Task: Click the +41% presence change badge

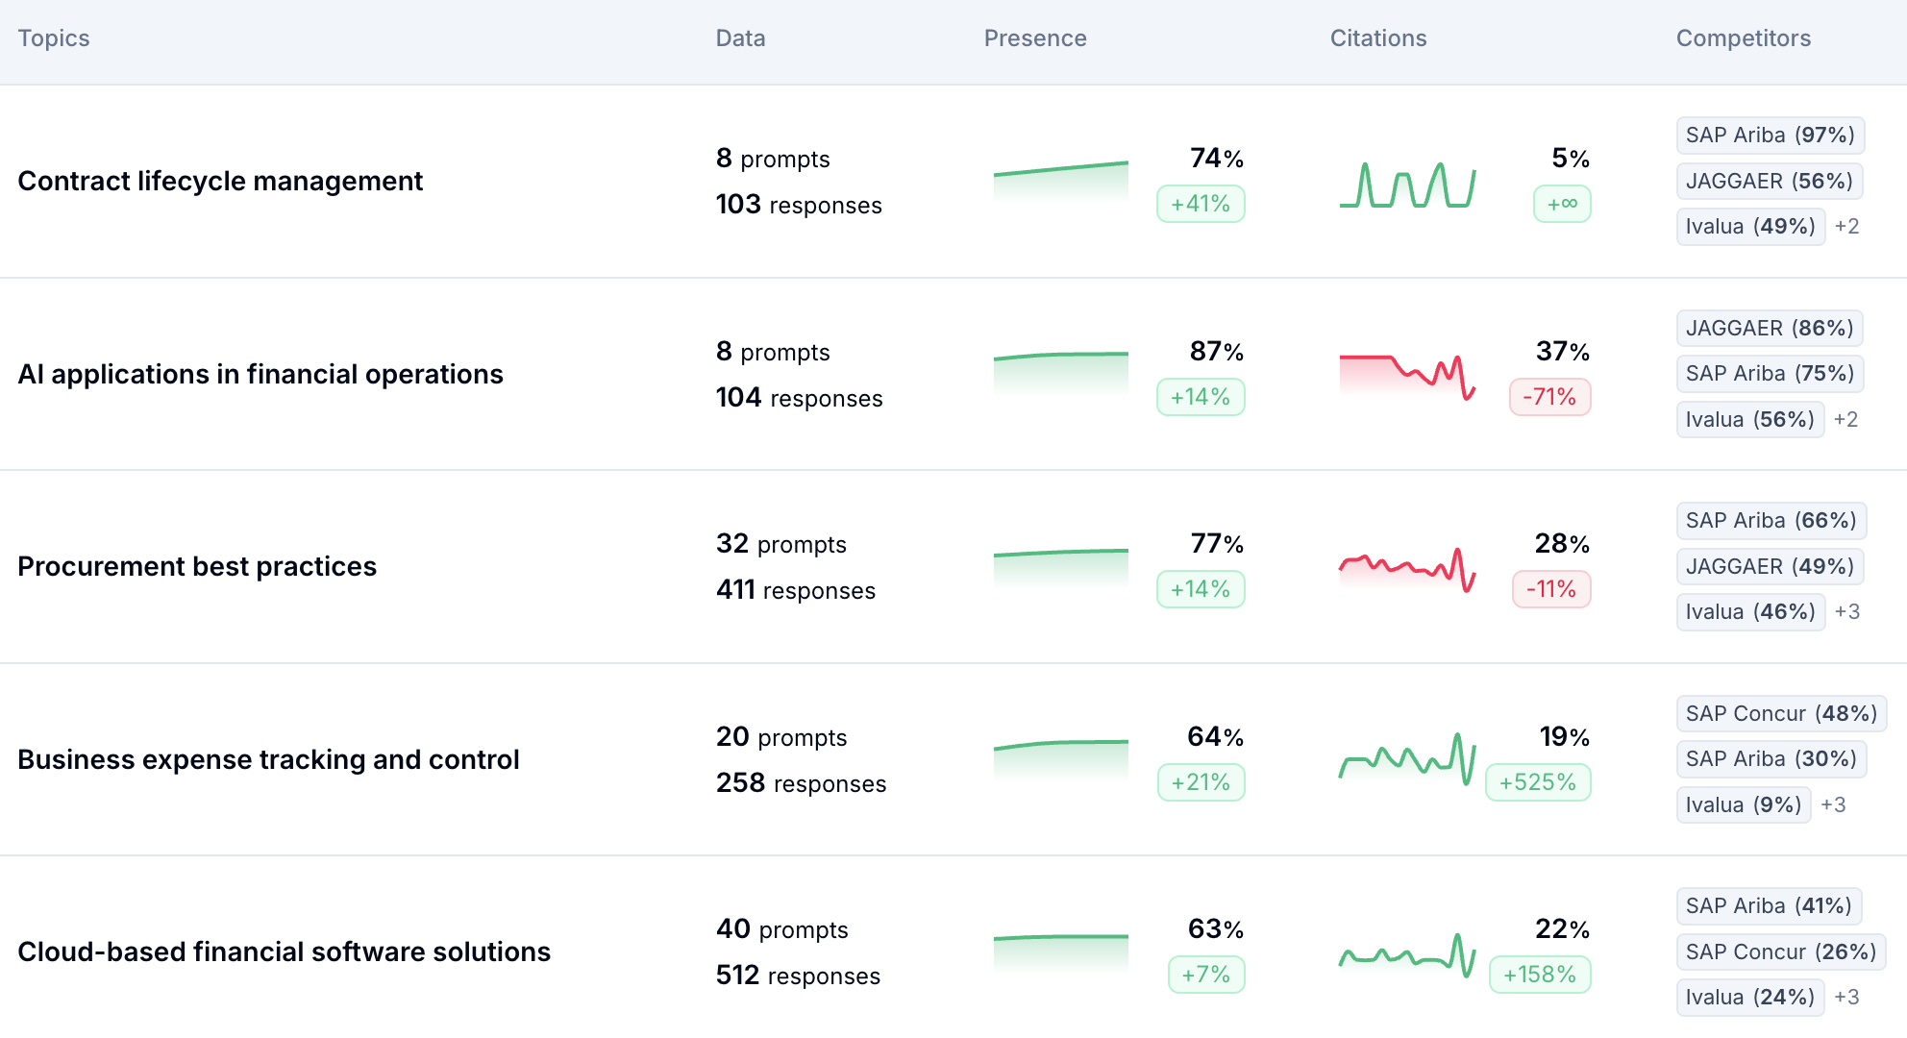Action: click(x=1201, y=204)
